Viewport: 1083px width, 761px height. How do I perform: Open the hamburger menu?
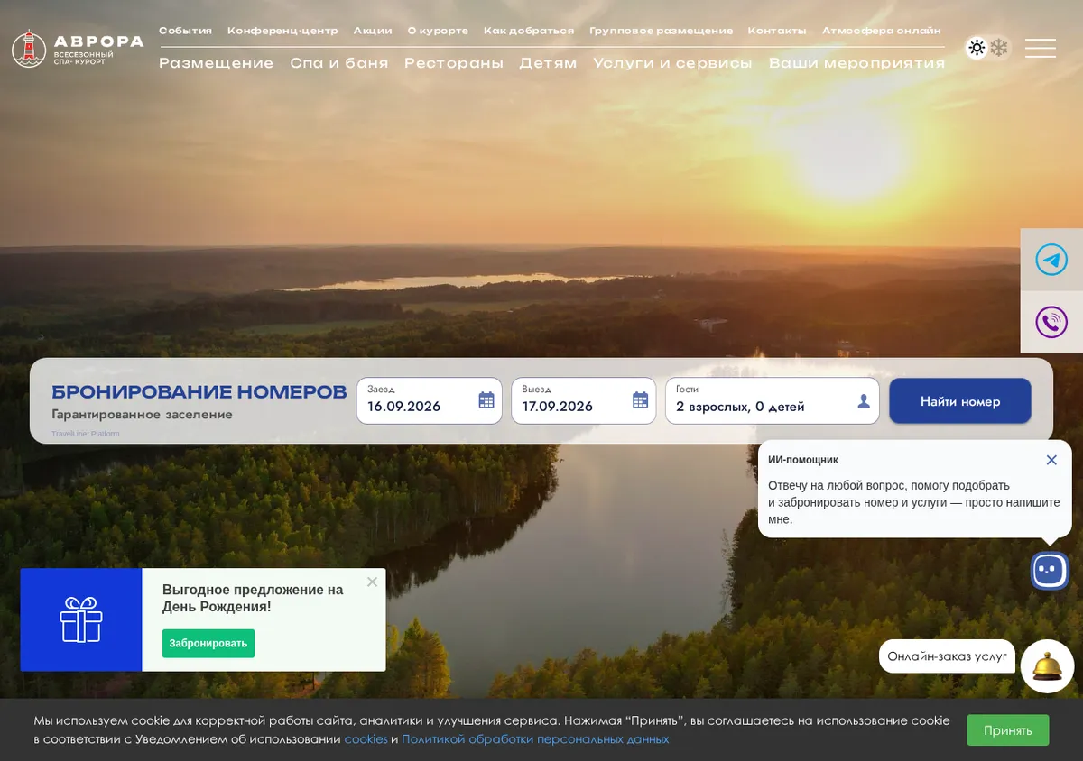(1041, 49)
